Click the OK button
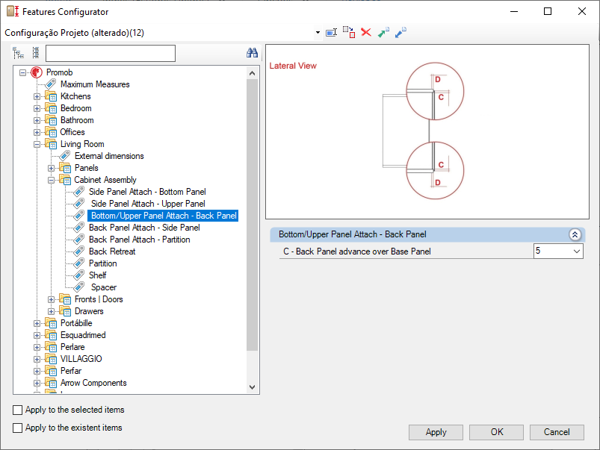600x450 pixels. 496,432
